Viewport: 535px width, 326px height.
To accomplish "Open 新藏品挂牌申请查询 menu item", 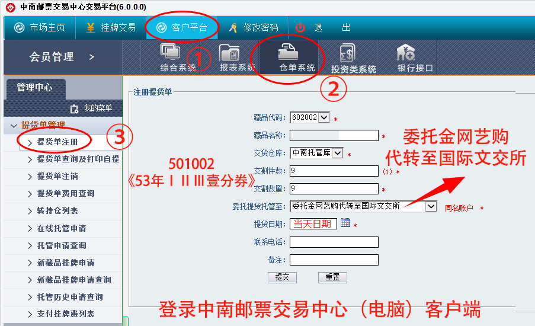I will click(73, 280).
